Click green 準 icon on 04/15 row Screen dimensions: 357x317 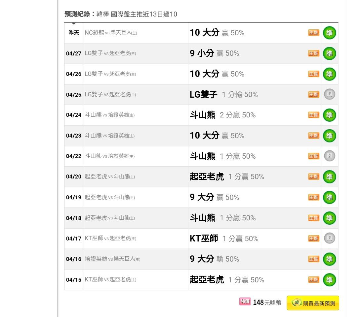(x=329, y=280)
